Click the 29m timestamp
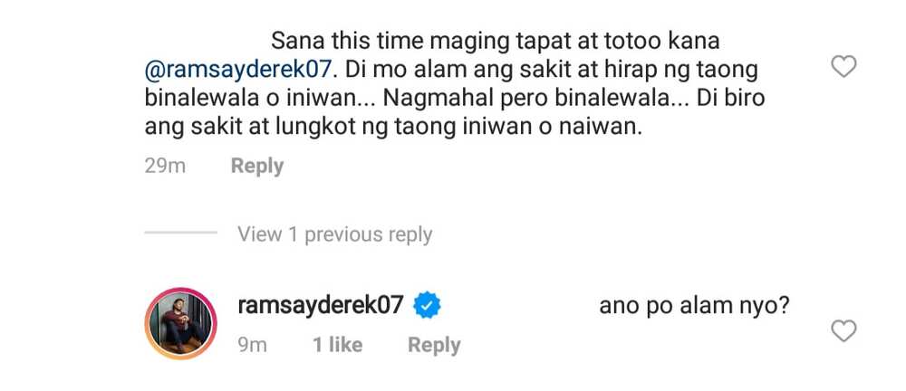The width and height of the screenshot is (906, 391). [165, 167]
